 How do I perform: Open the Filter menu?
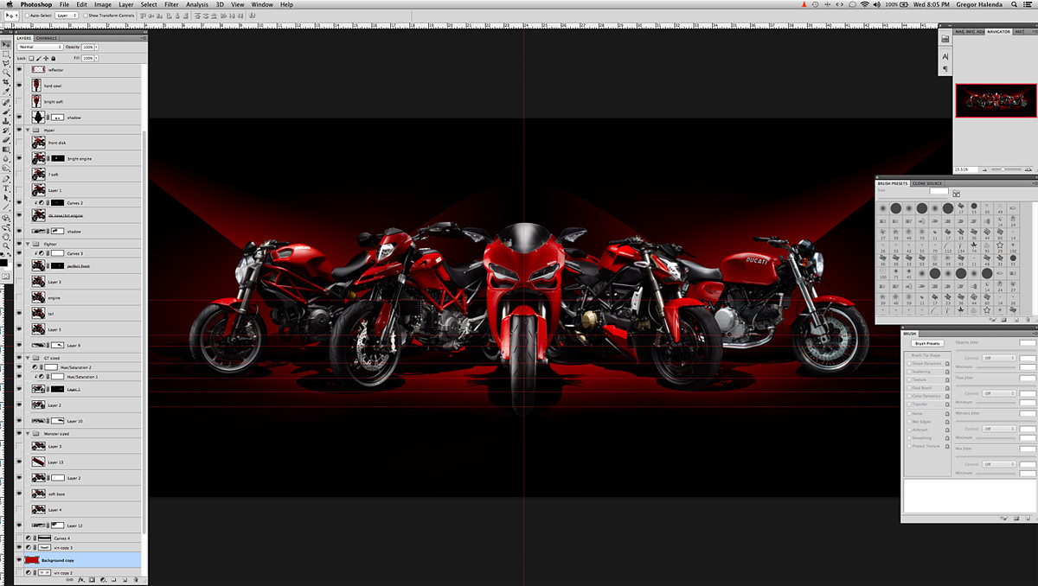click(171, 4)
